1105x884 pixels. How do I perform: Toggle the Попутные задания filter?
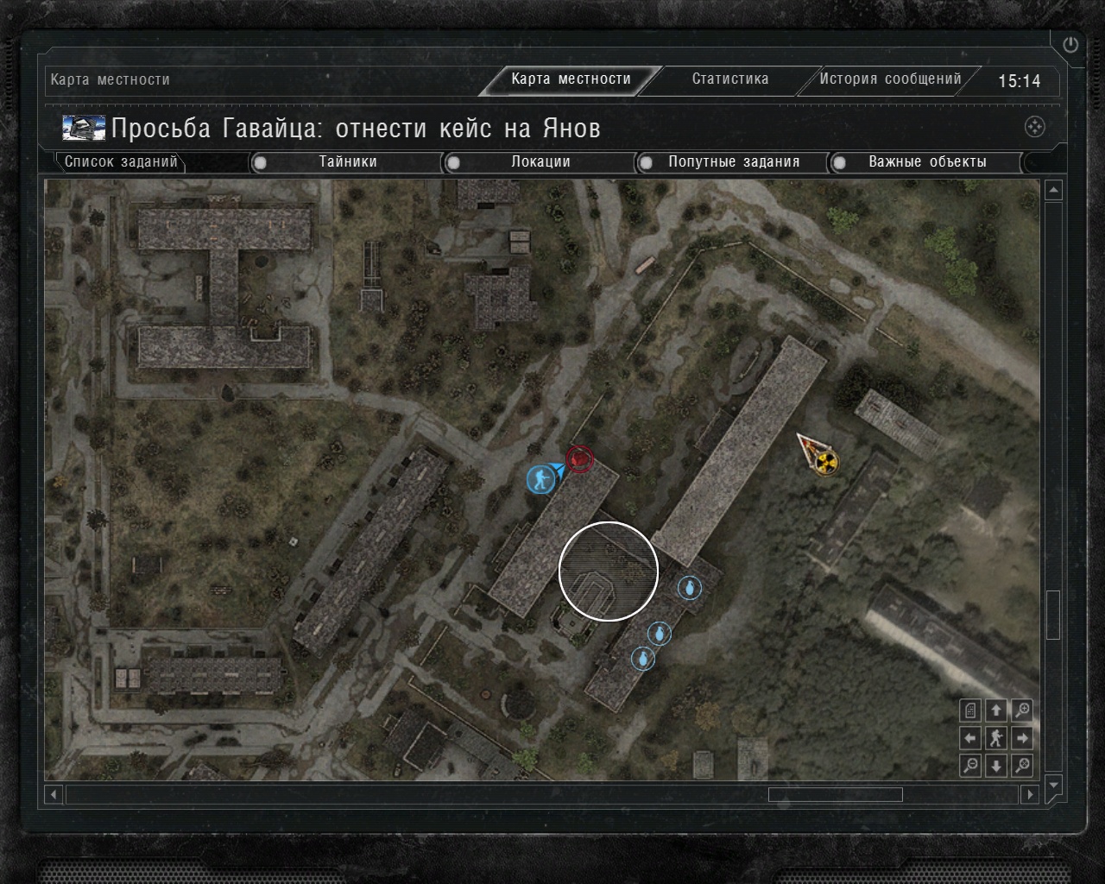[733, 162]
